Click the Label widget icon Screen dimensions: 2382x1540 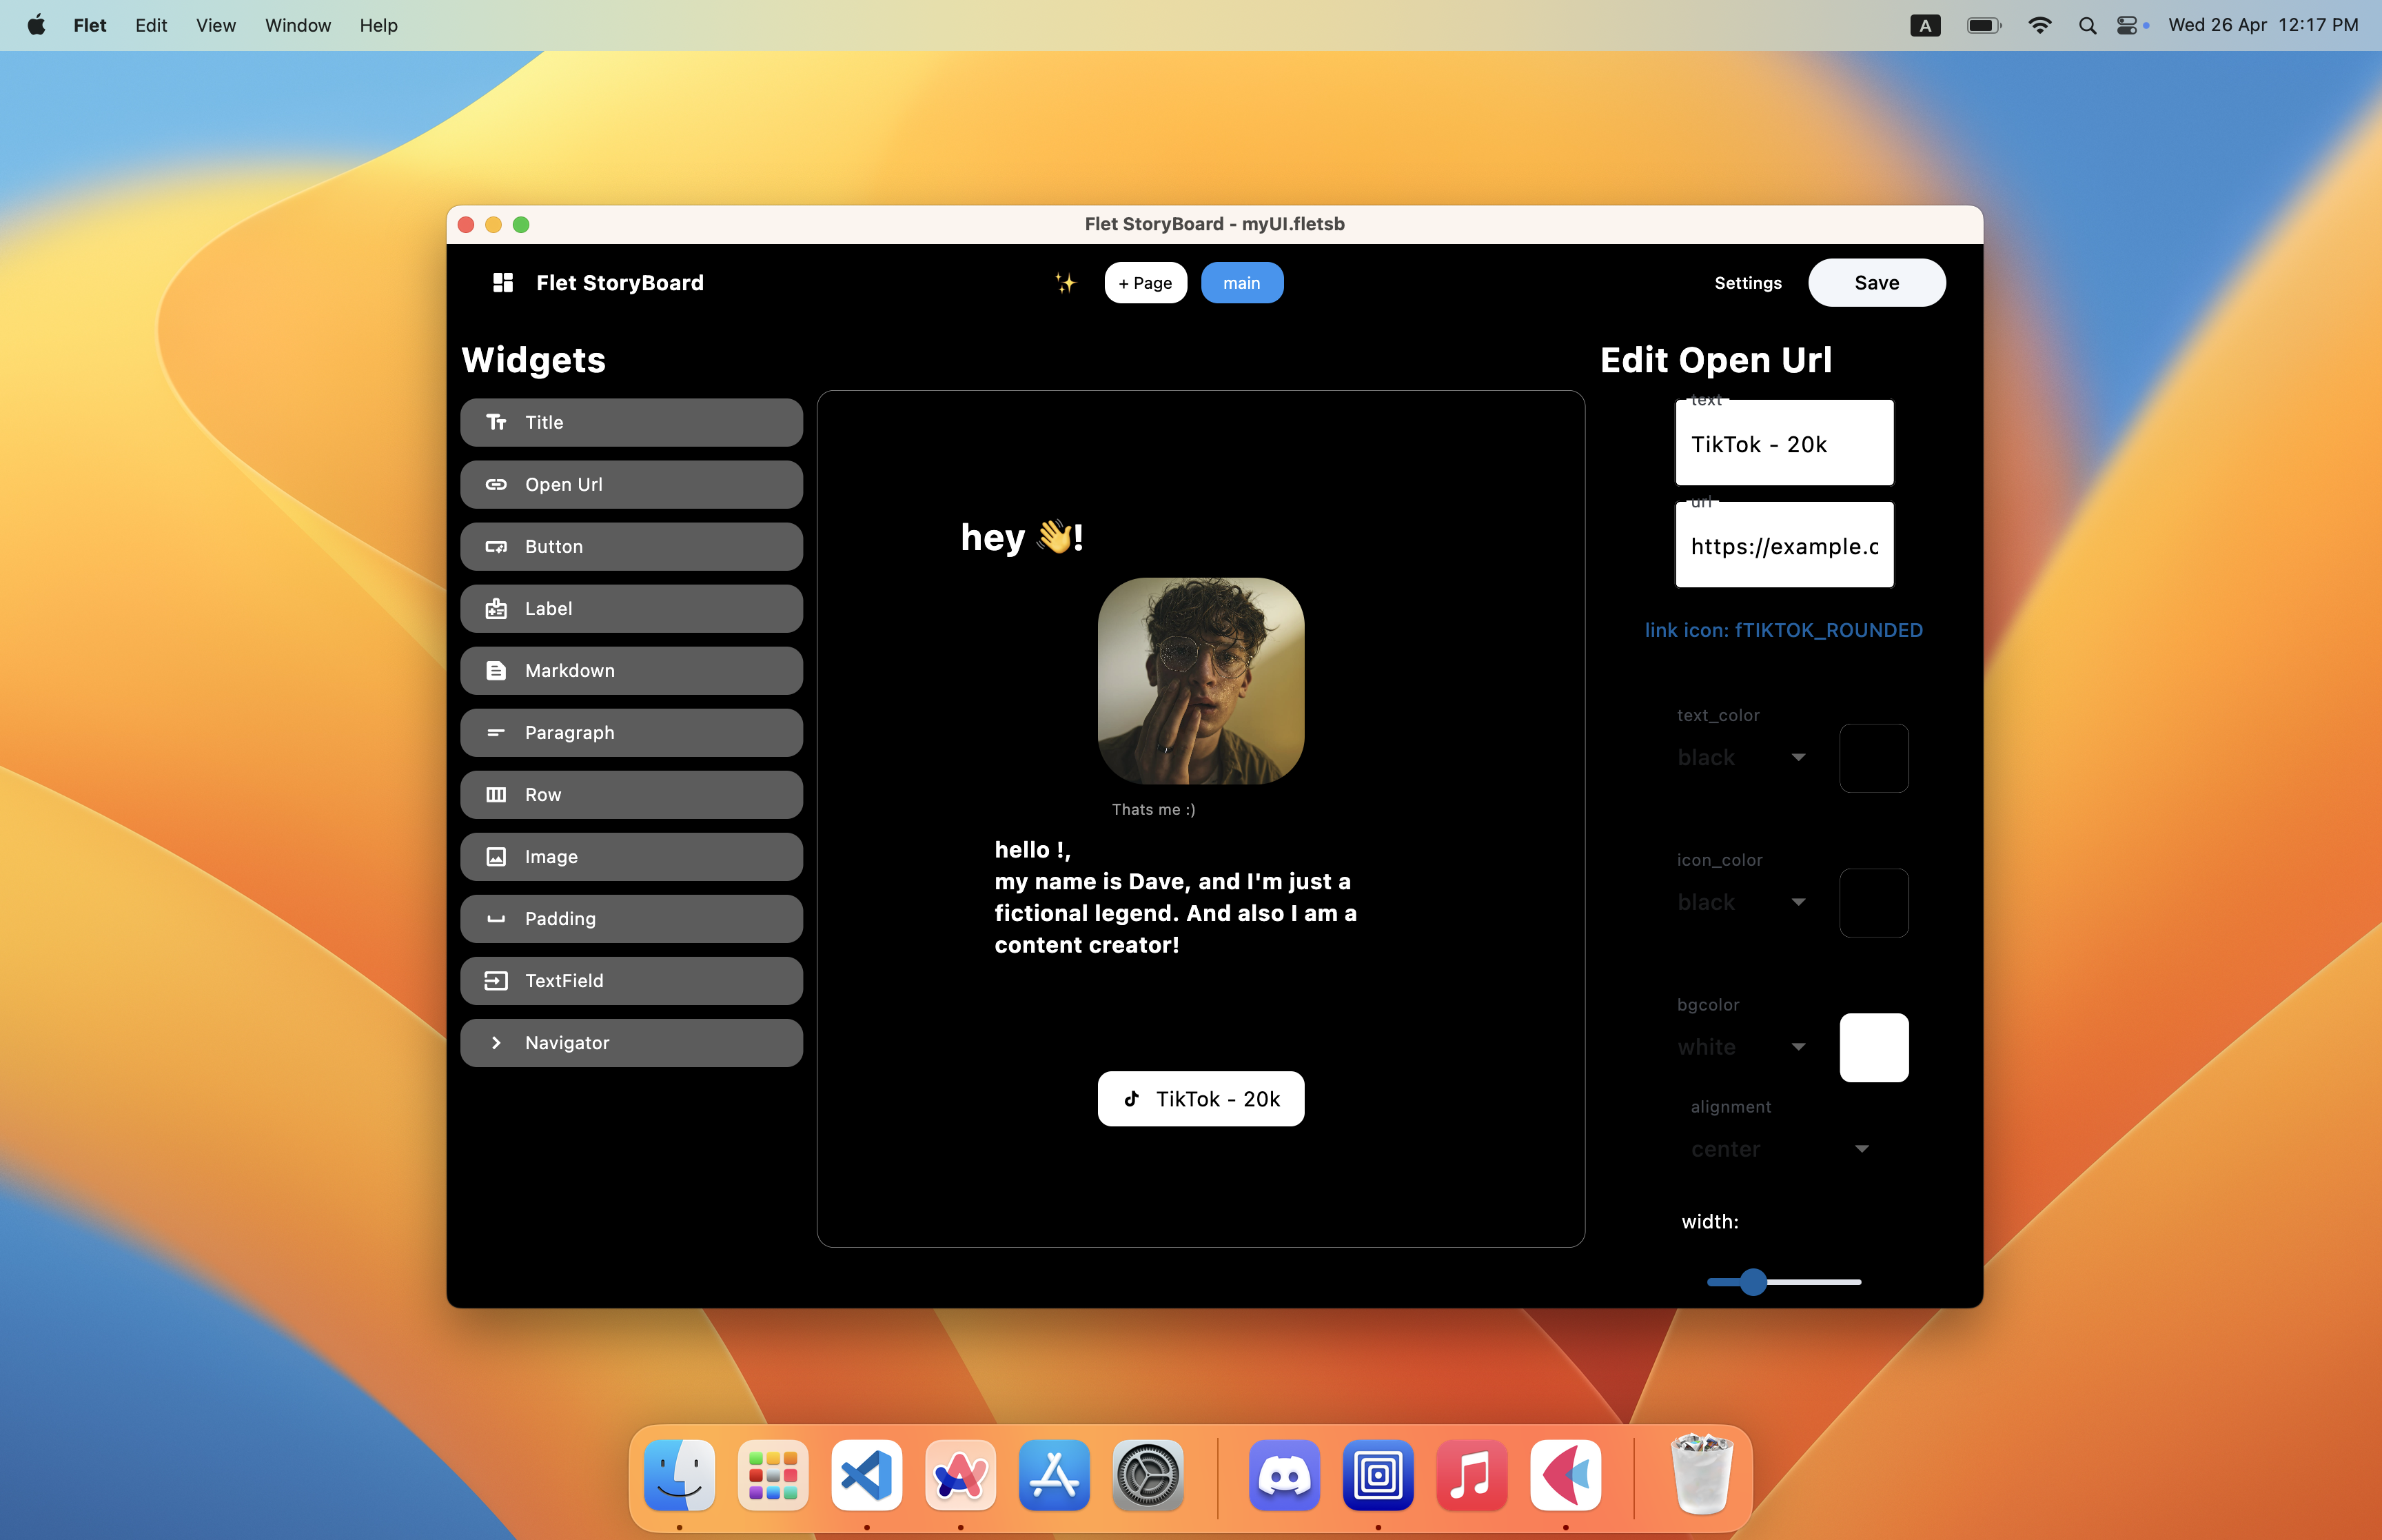coord(496,608)
